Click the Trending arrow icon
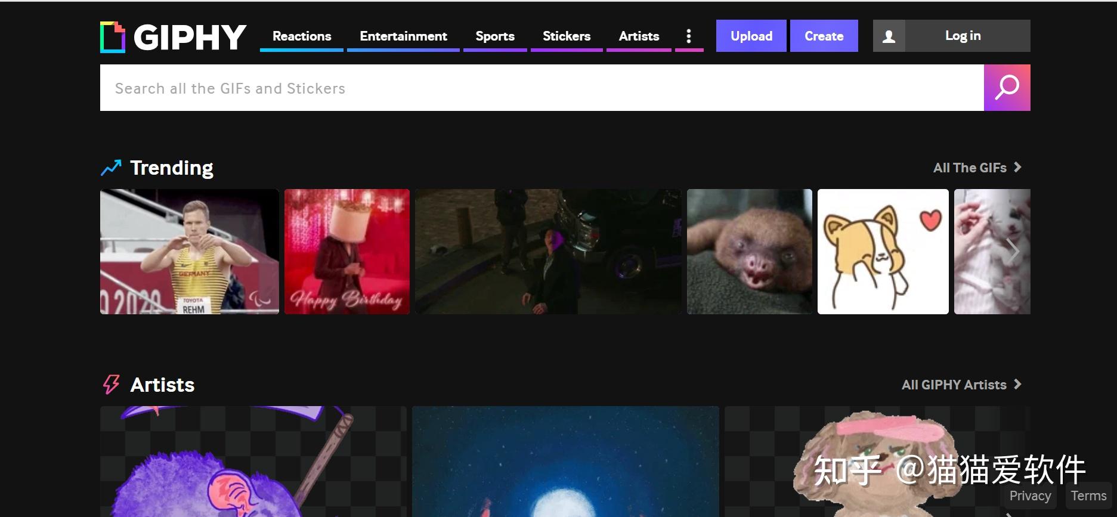This screenshot has height=517, width=1117. (x=111, y=168)
